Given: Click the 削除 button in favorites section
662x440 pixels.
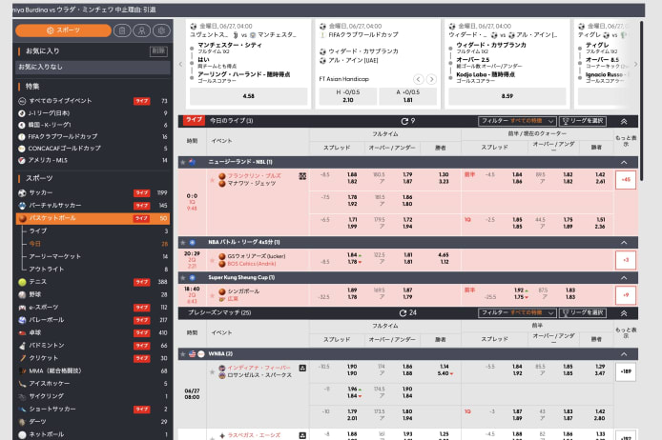Looking at the screenshot, I should click(158, 51).
